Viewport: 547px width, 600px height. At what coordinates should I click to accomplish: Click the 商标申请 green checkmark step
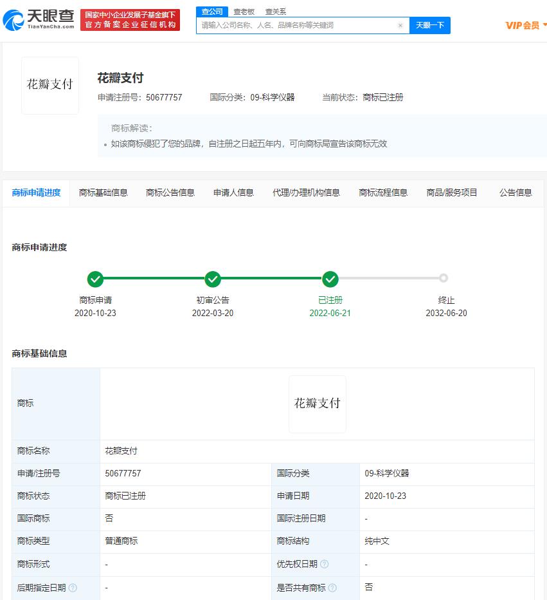click(x=95, y=279)
